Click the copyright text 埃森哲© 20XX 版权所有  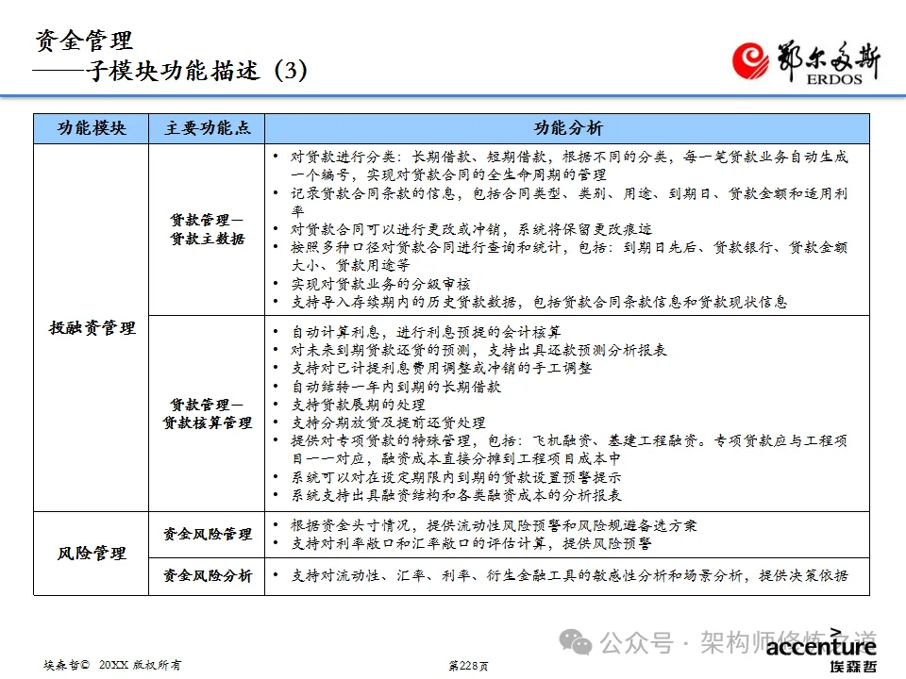[112, 665]
